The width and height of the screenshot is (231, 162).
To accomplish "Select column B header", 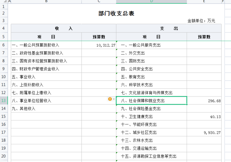I will pyautogui.click(x=46, y=1).
